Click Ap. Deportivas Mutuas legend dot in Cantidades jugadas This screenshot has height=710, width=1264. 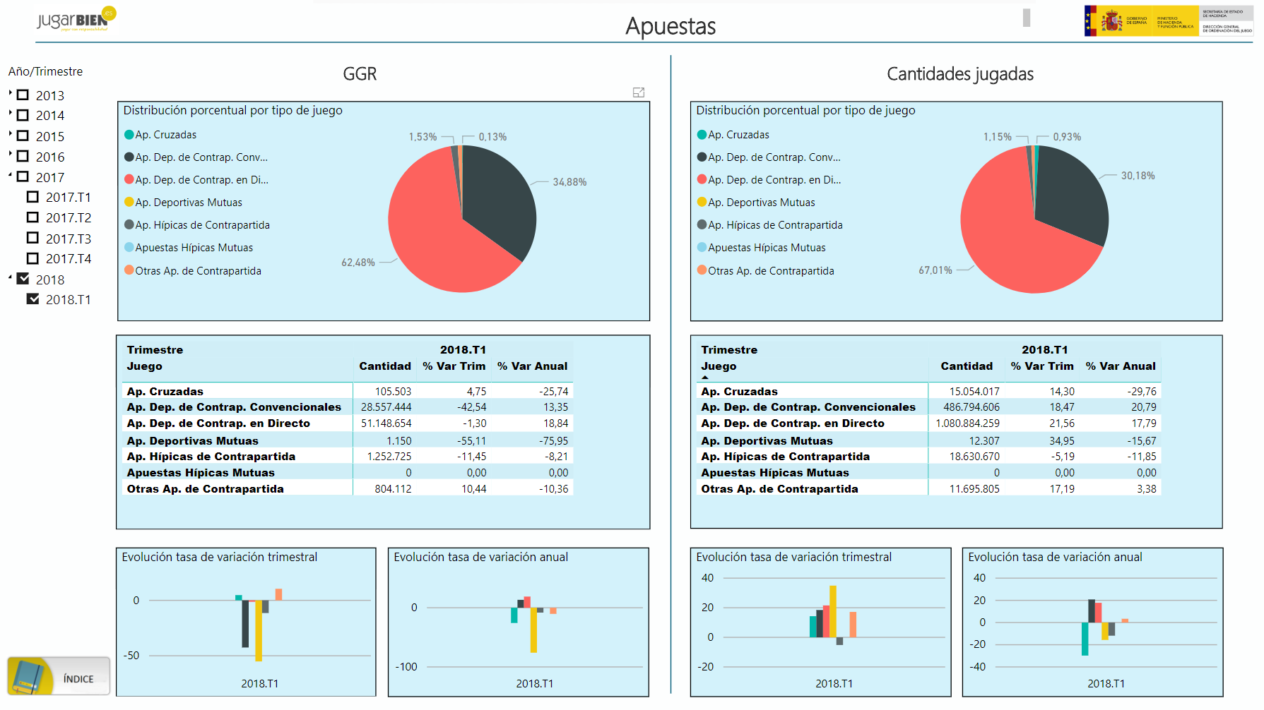(x=702, y=203)
